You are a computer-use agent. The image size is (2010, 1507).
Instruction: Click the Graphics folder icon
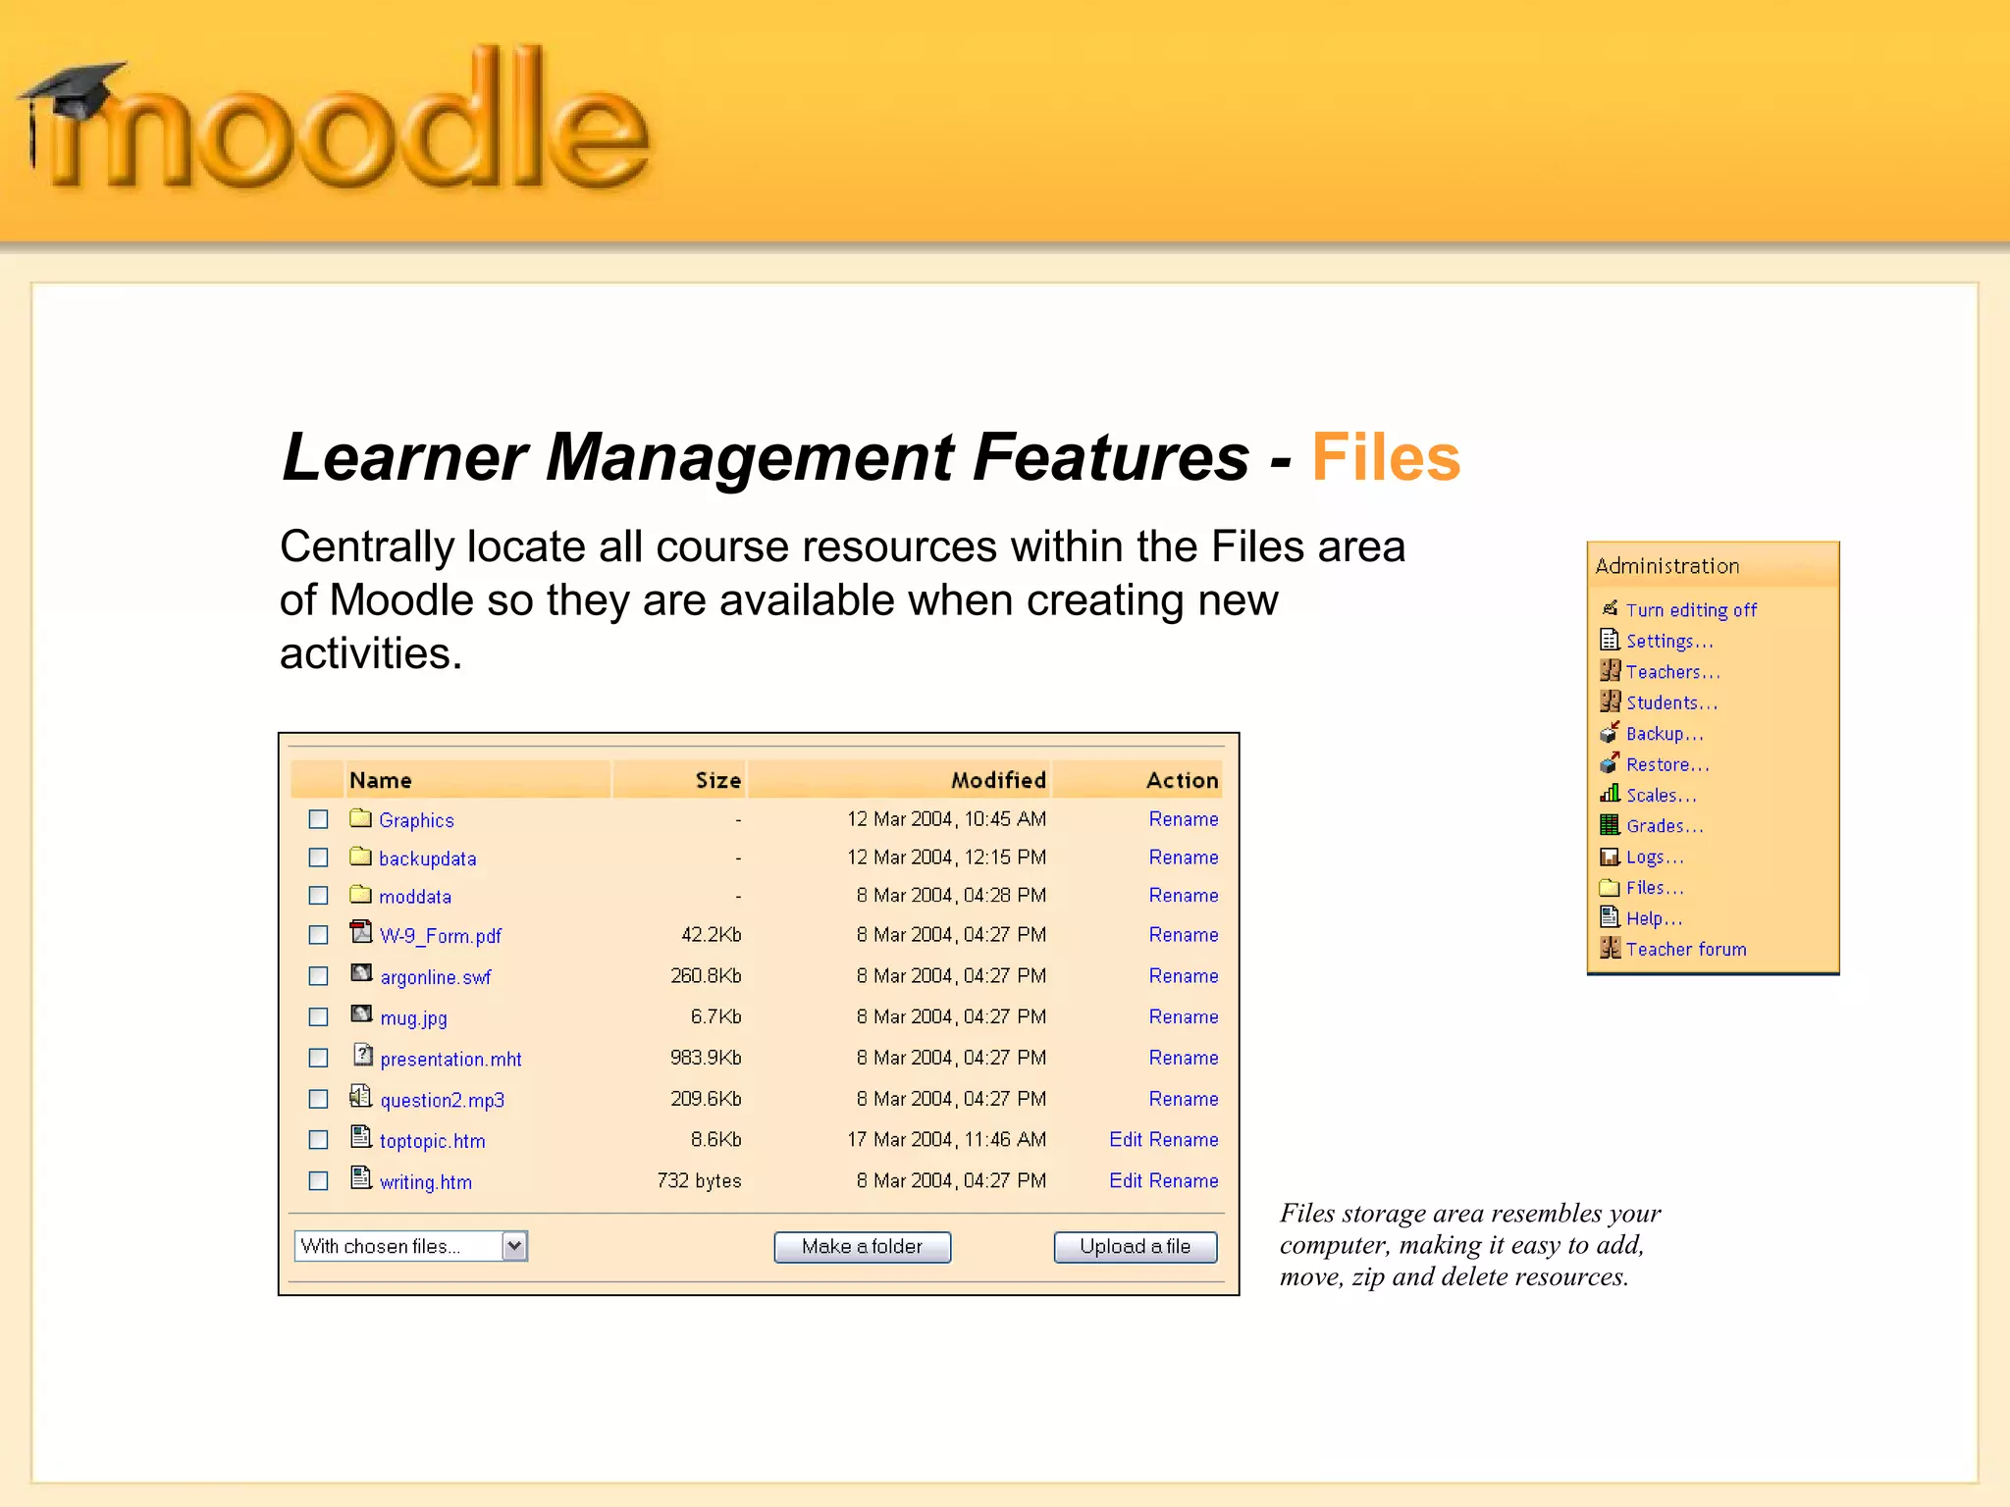(360, 817)
